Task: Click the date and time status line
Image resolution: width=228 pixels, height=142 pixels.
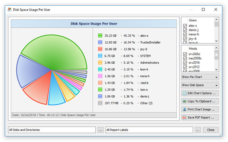Action: (x=54, y=115)
